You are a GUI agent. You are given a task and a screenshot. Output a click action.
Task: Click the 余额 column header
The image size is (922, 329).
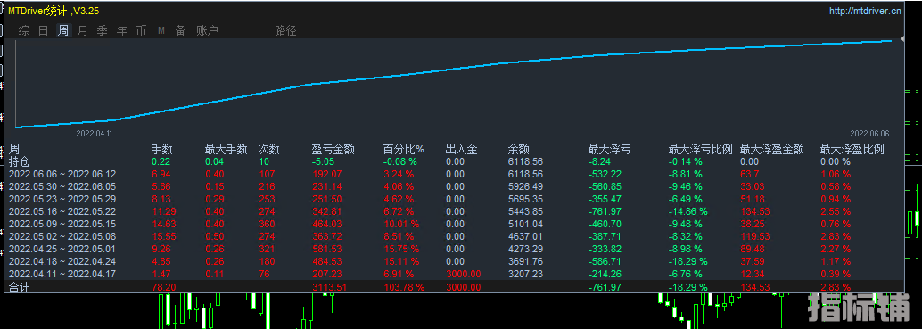point(519,150)
